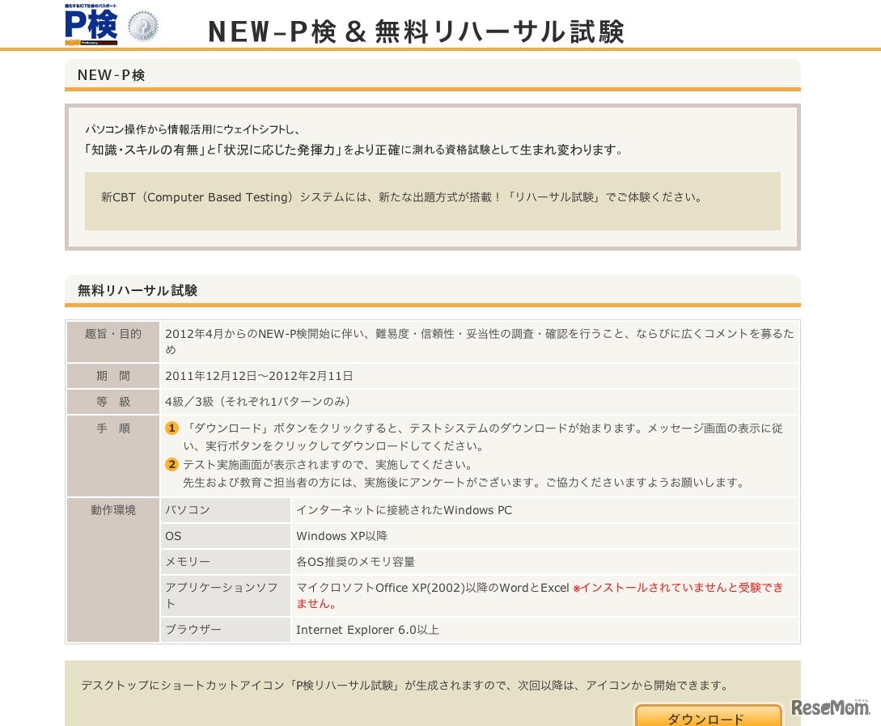This screenshot has height=726, width=881.
Task: Click the パソコン cell
Action: tap(226, 510)
